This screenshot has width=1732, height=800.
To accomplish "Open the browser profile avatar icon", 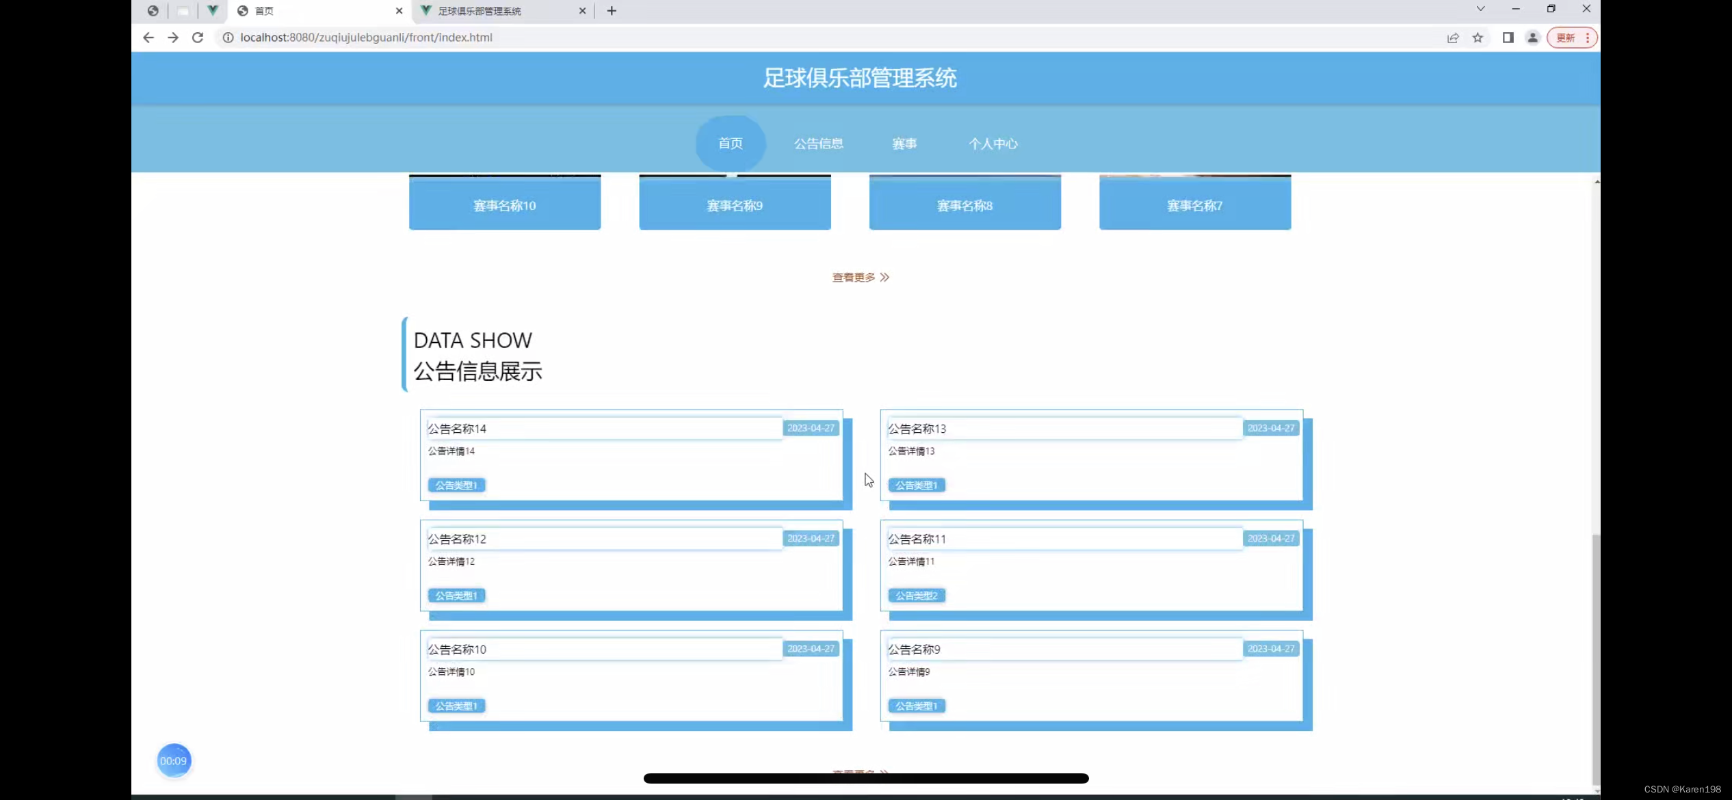I will coord(1533,38).
